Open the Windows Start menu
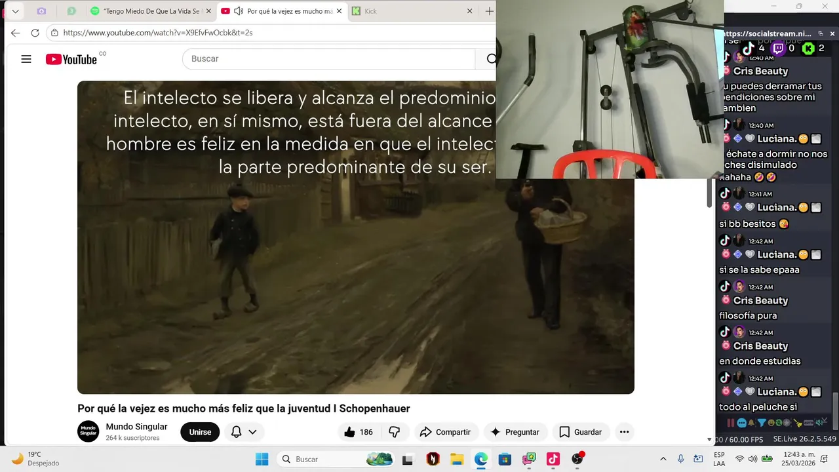The width and height of the screenshot is (839, 472). pyautogui.click(x=262, y=459)
